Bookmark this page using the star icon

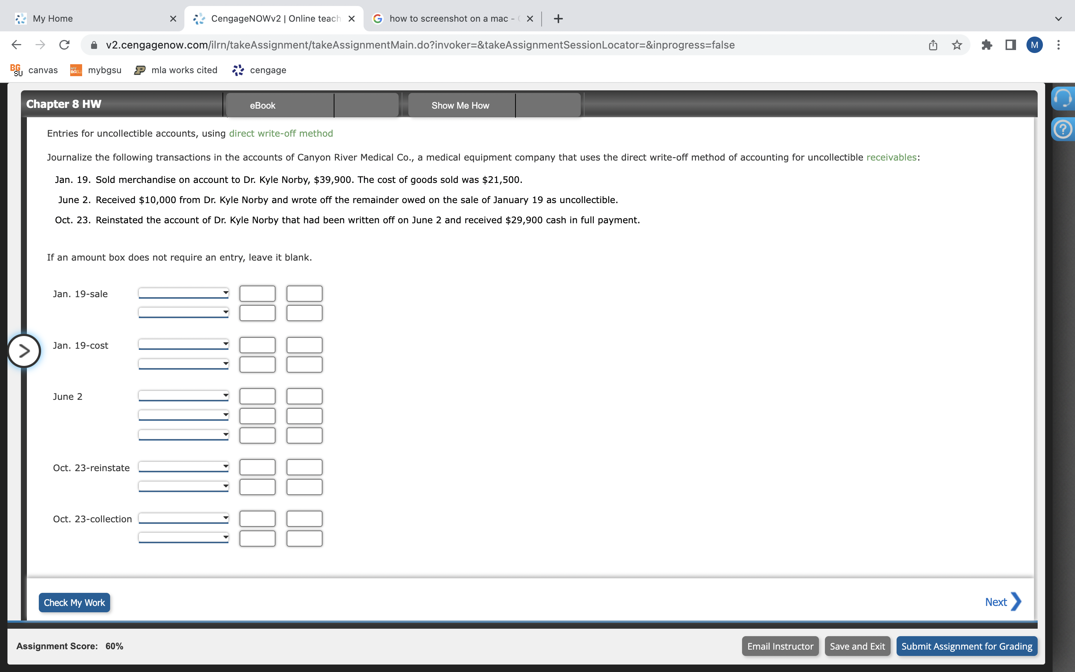[956, 44]
